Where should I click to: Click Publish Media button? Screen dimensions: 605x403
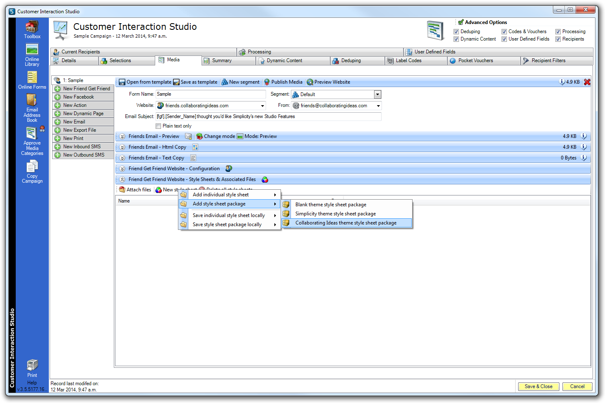pyautogui.click(x=283, y=82)
